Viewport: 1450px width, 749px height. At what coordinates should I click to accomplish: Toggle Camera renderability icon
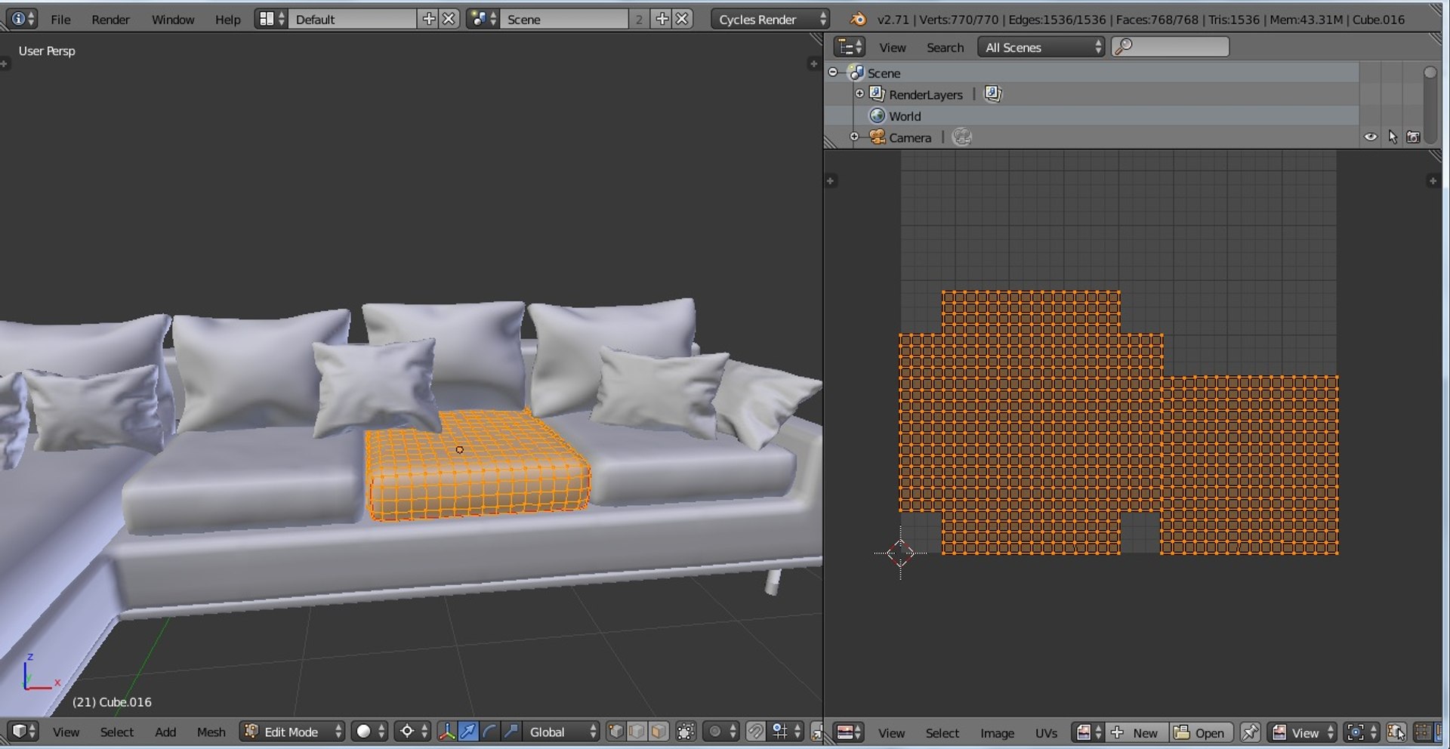click(x=1413, y=137)
